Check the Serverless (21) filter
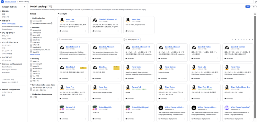The height and width of the screenshot is (122, 257). point(31,21)
